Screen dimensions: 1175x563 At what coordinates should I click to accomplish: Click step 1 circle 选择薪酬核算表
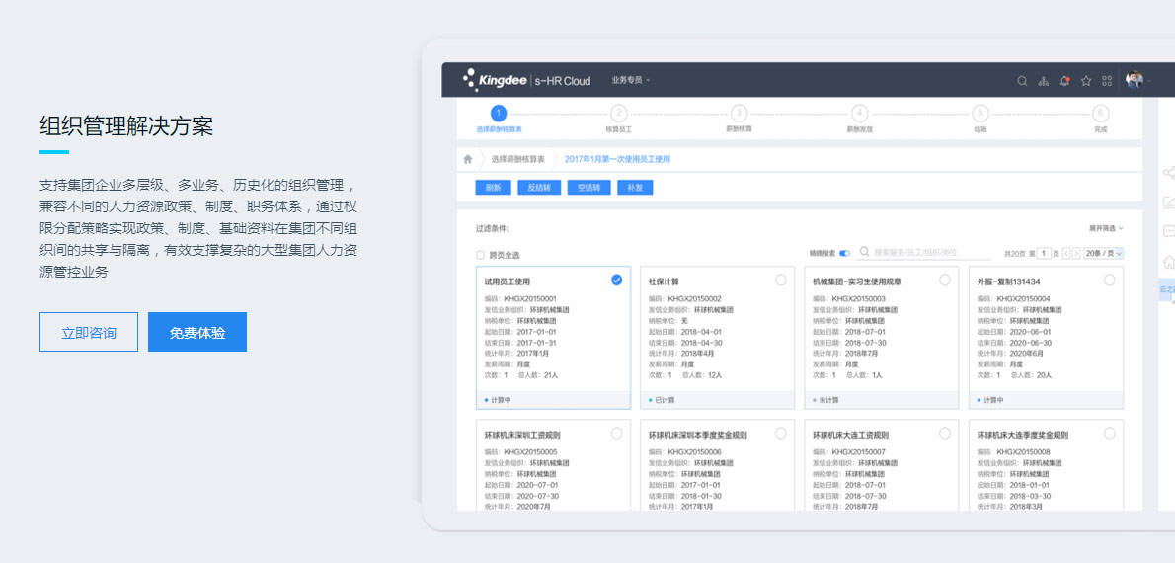(x=499, y=114)
